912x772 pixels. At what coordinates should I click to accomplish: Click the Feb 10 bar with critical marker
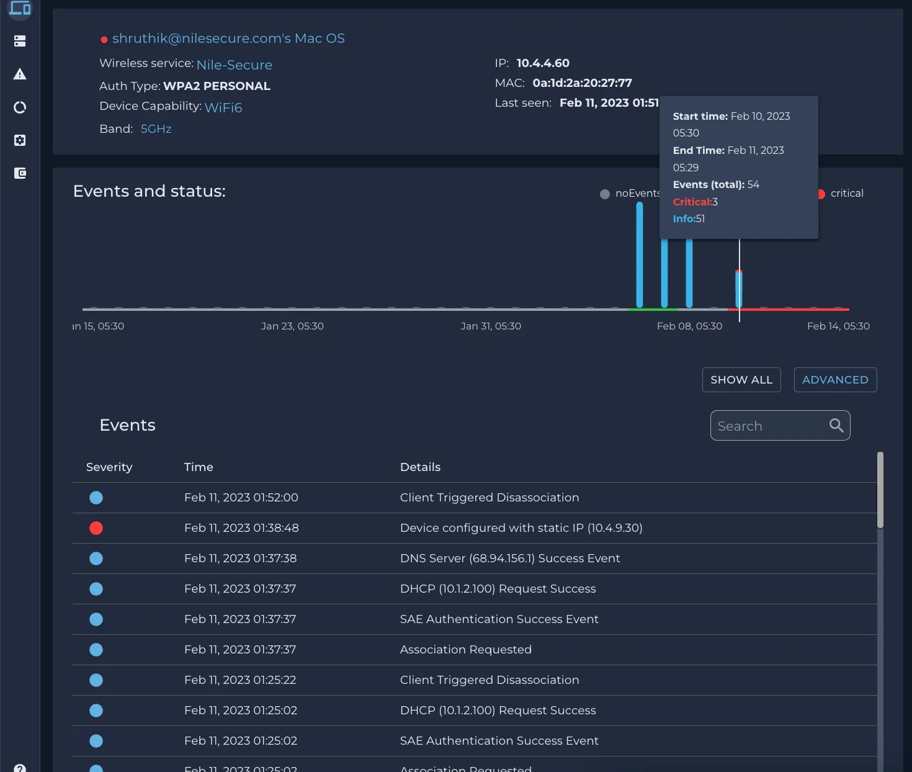pyautogui.click(x=739, y=289)
